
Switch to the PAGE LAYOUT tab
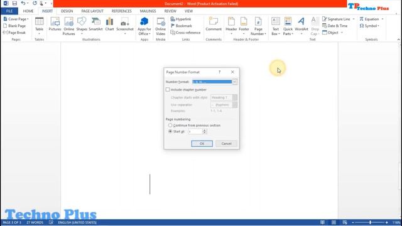point(92,11)
